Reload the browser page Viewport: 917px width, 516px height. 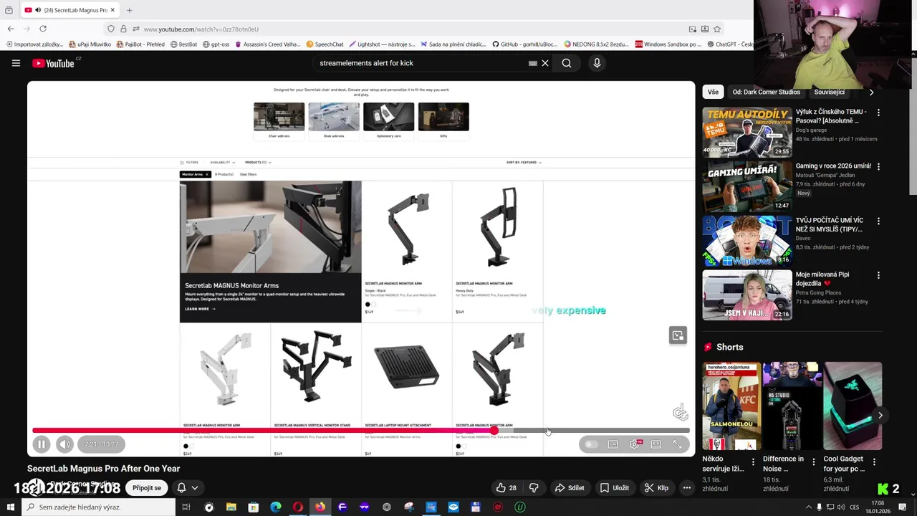coord(43,29)
